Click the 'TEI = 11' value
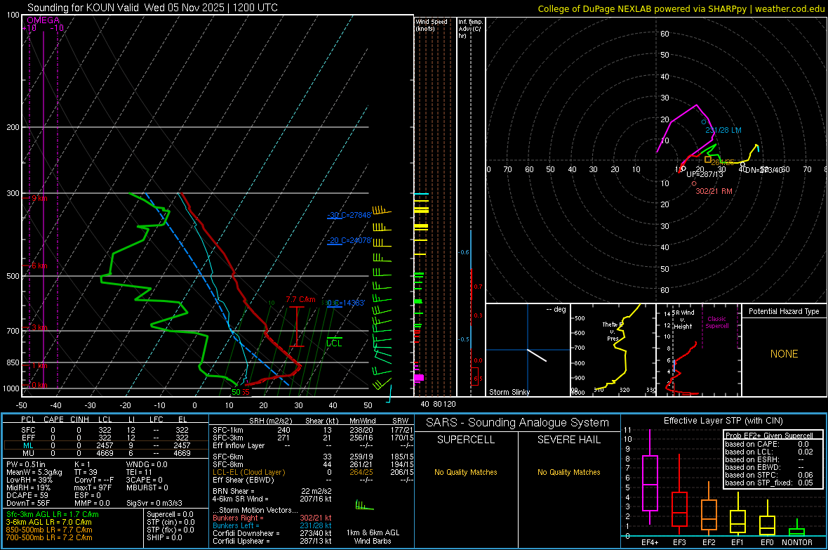Image resolution: width=828 pixels, height=550 pixels. [x=139, y=472]
